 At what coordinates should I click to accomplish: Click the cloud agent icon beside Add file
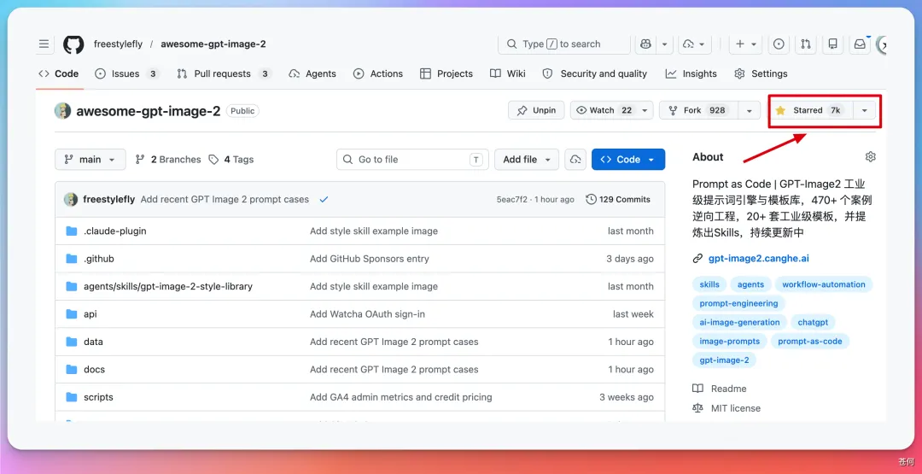click(x=575, y=160)
